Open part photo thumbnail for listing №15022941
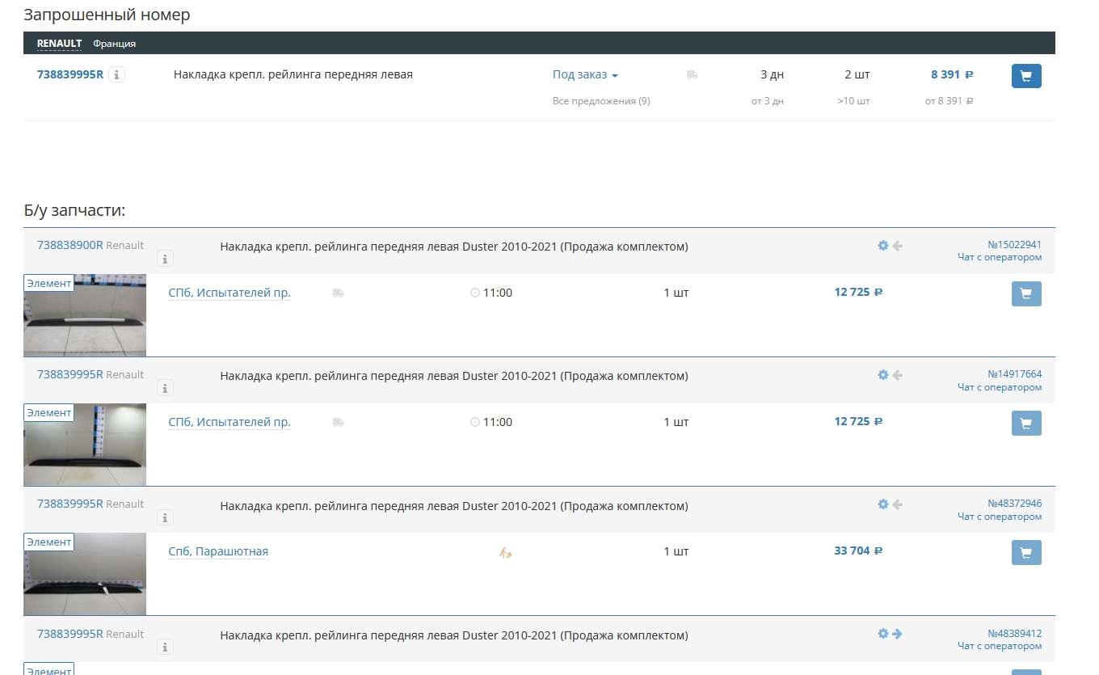 coord(85,315)
